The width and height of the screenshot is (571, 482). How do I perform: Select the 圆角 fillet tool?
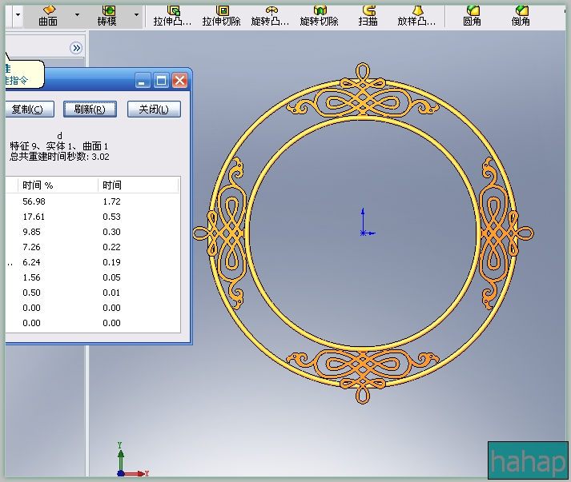tap(472, 16)
